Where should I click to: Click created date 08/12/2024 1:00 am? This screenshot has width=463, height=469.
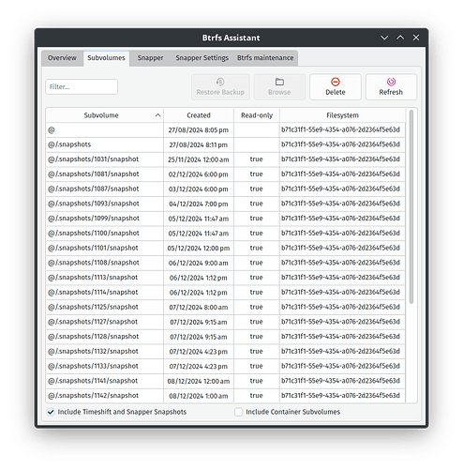(199, 396)
